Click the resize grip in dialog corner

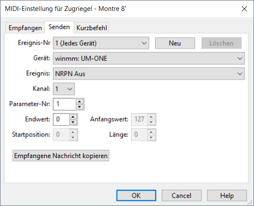coord(250,203)
